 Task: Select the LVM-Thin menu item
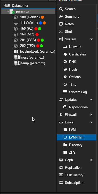point(77,137)
